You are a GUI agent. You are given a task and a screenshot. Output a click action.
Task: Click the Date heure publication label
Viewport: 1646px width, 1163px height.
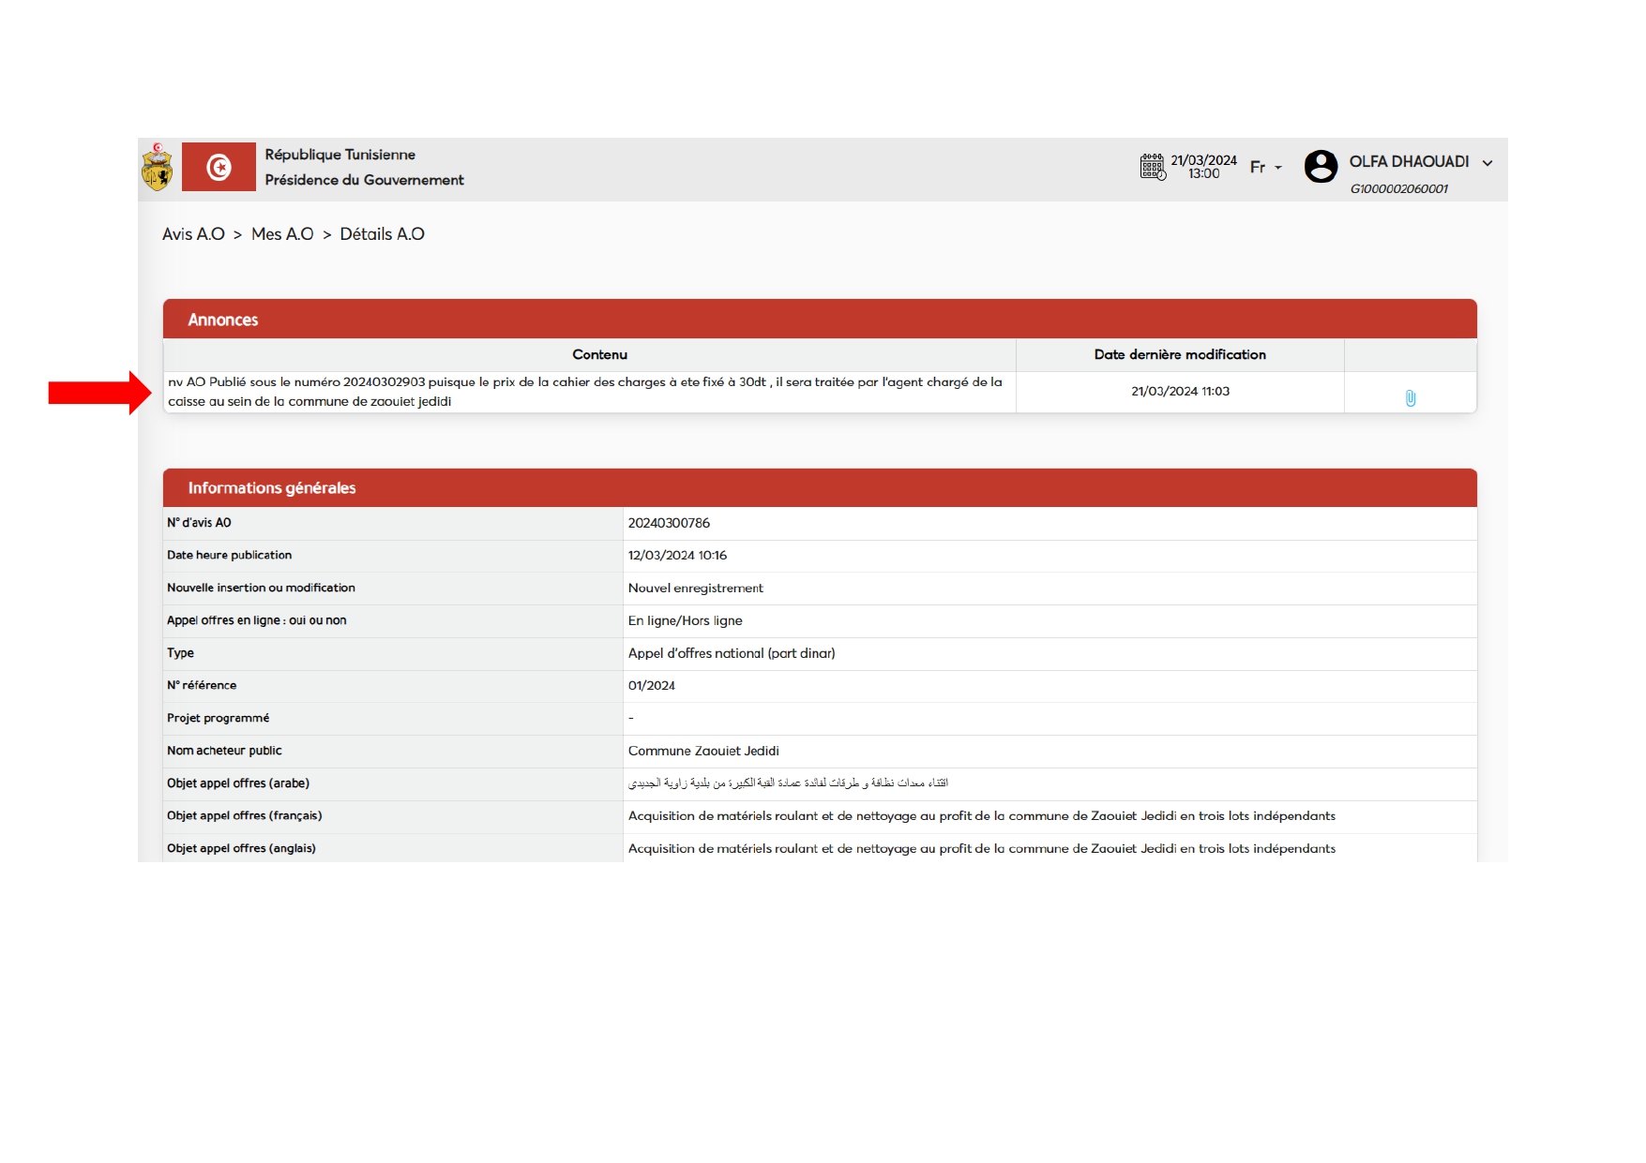pos(229,556)
